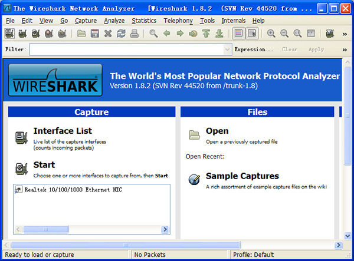
Task: Find a packet magnifier icon
Action: 153,34
